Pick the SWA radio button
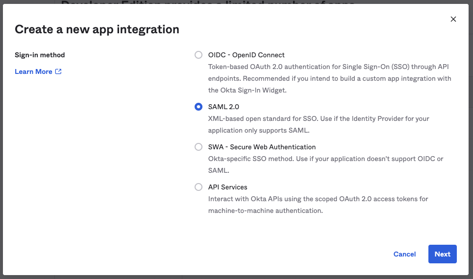Screen dimensions: 473x279 199,147
